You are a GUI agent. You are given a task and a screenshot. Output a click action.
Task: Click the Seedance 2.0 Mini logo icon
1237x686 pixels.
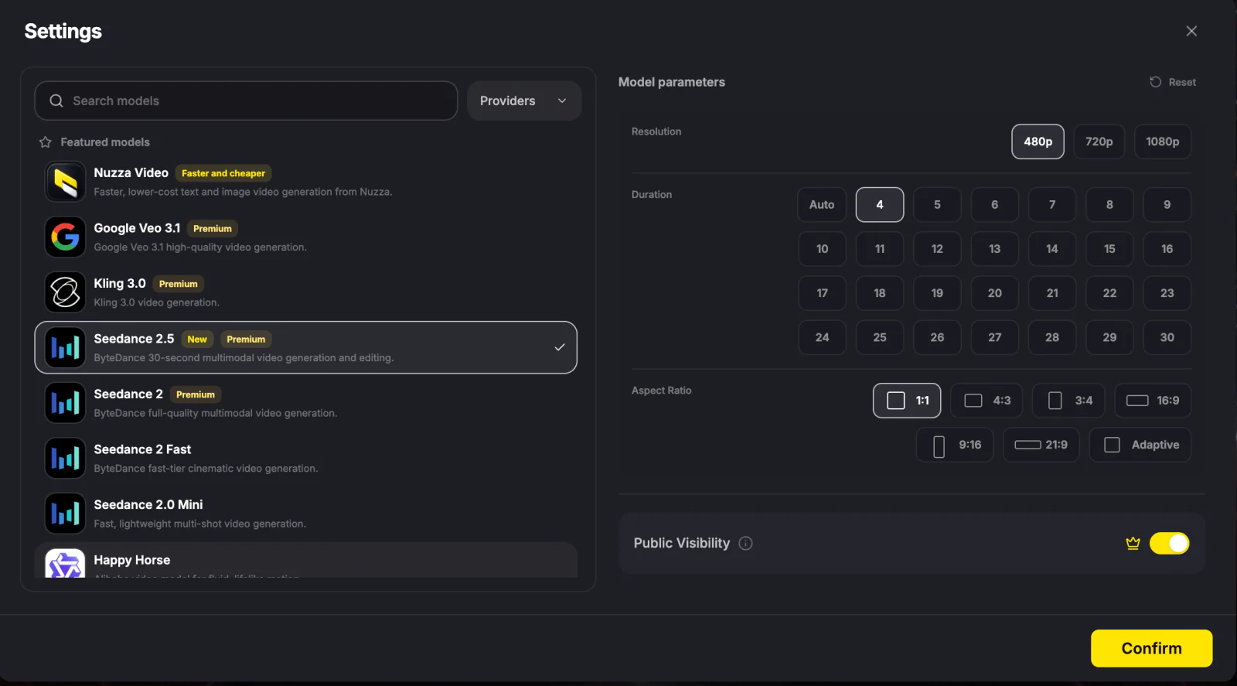[x=65, y=514]
